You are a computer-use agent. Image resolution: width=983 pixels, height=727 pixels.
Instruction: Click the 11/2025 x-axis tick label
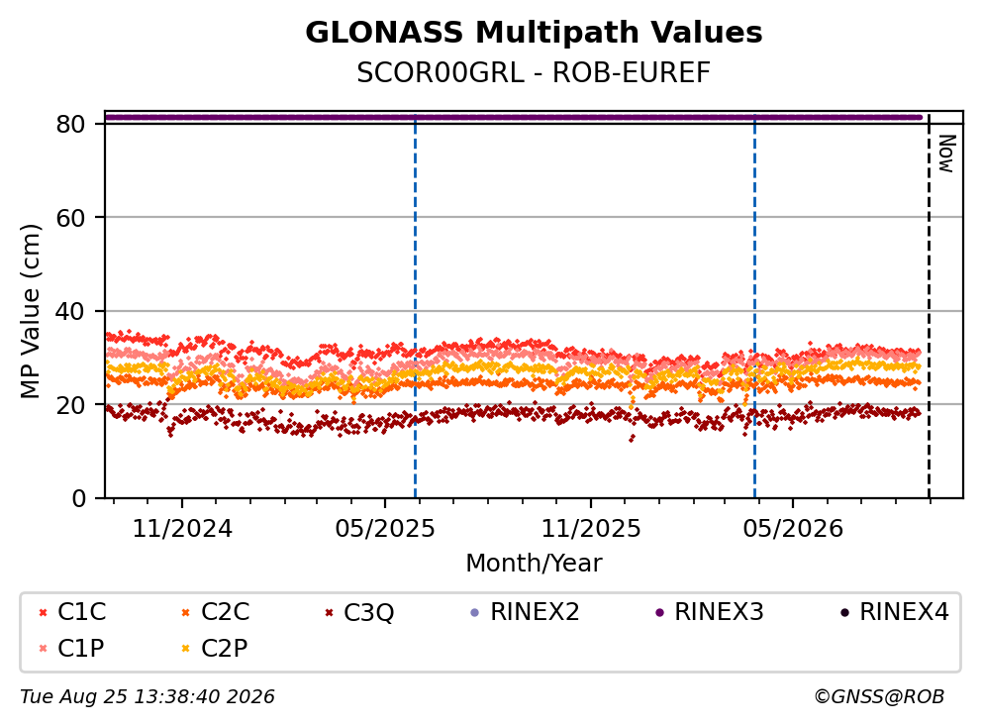591,530
